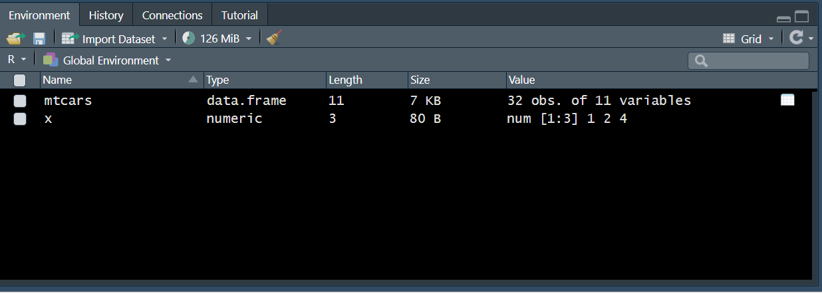The height and width of the screenshot is (293, 822).
Task: Check the mtcars row checkbox
Action: (20, 101)
